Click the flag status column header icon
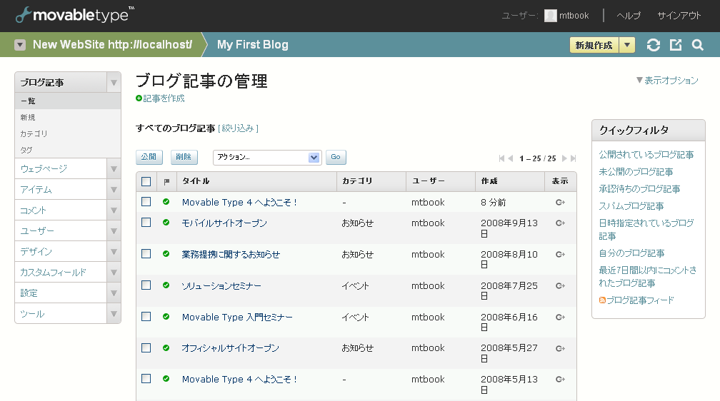The height and width of the screenshot is (401, 720). [x=166, y=182]
